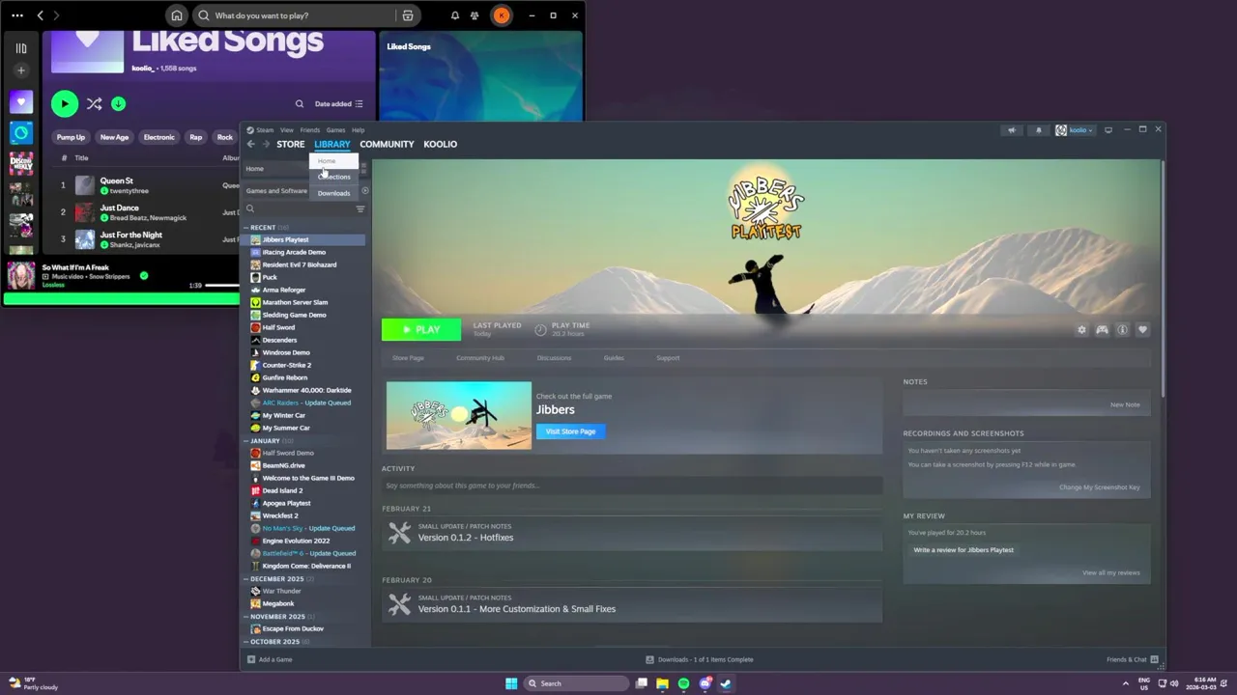
Task: Open Spotify from the Windows taskbar
Action: pos(683,683)
